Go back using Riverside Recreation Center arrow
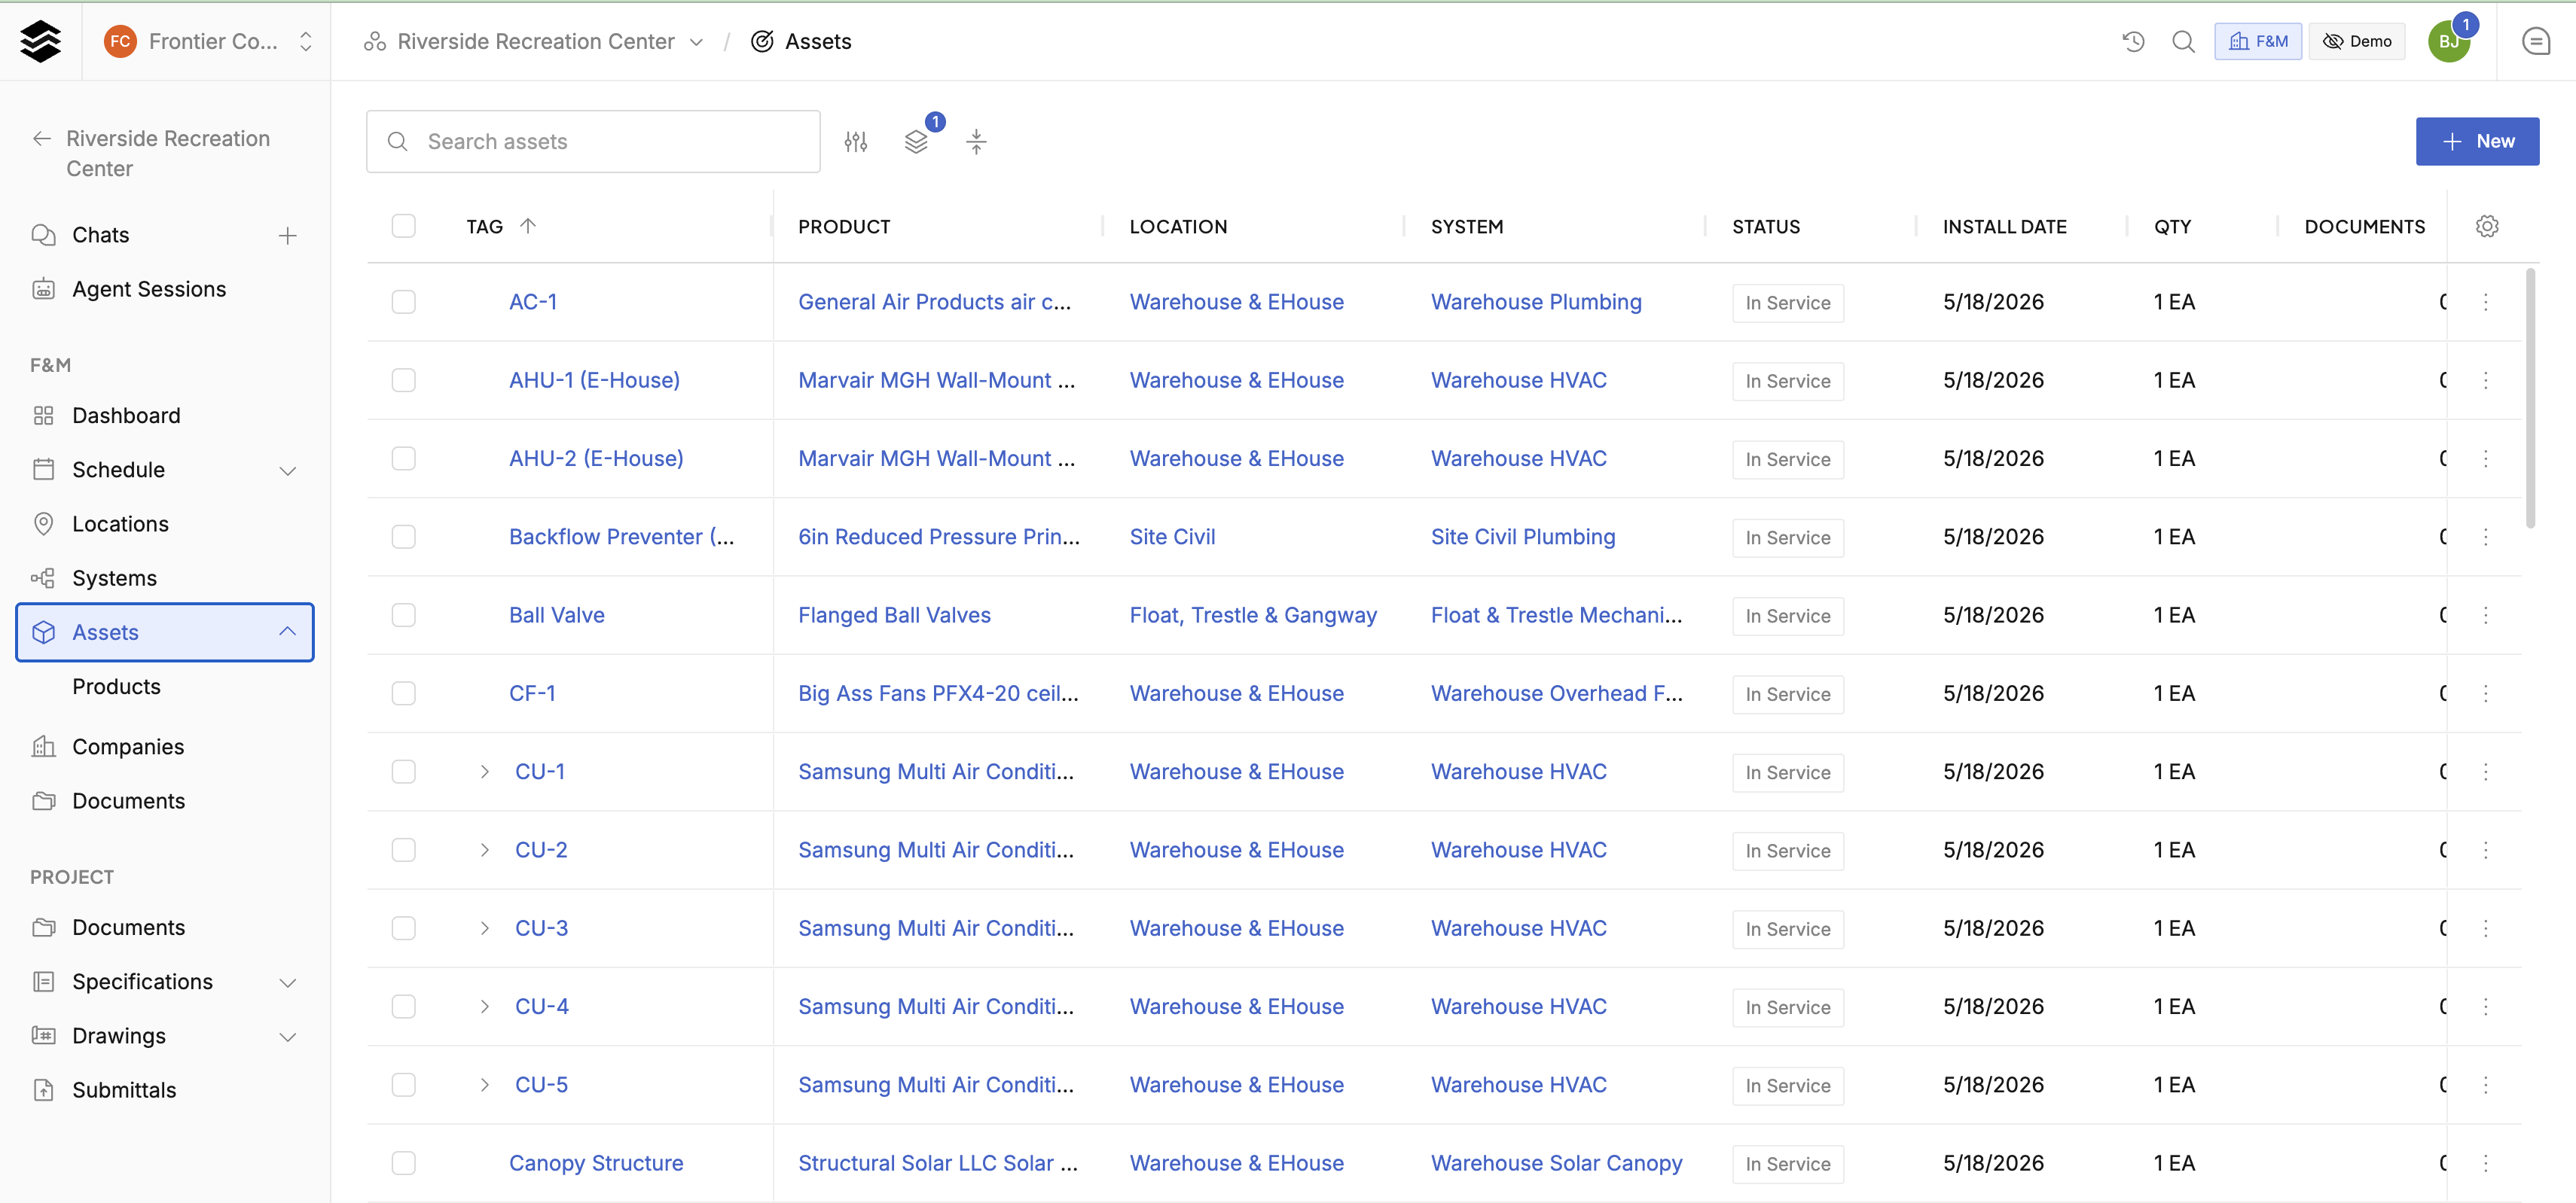Viewport: 2576px width, 1203px height. [x=42, y=139]
